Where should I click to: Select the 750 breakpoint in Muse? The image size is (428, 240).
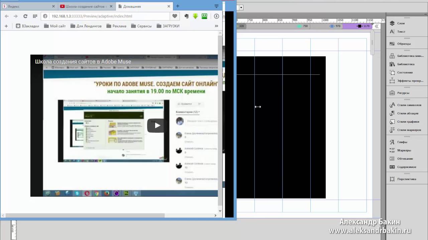tap(303, 26)
